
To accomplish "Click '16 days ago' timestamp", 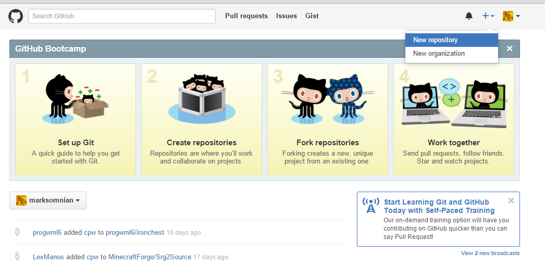I will (x=184, y=233).
